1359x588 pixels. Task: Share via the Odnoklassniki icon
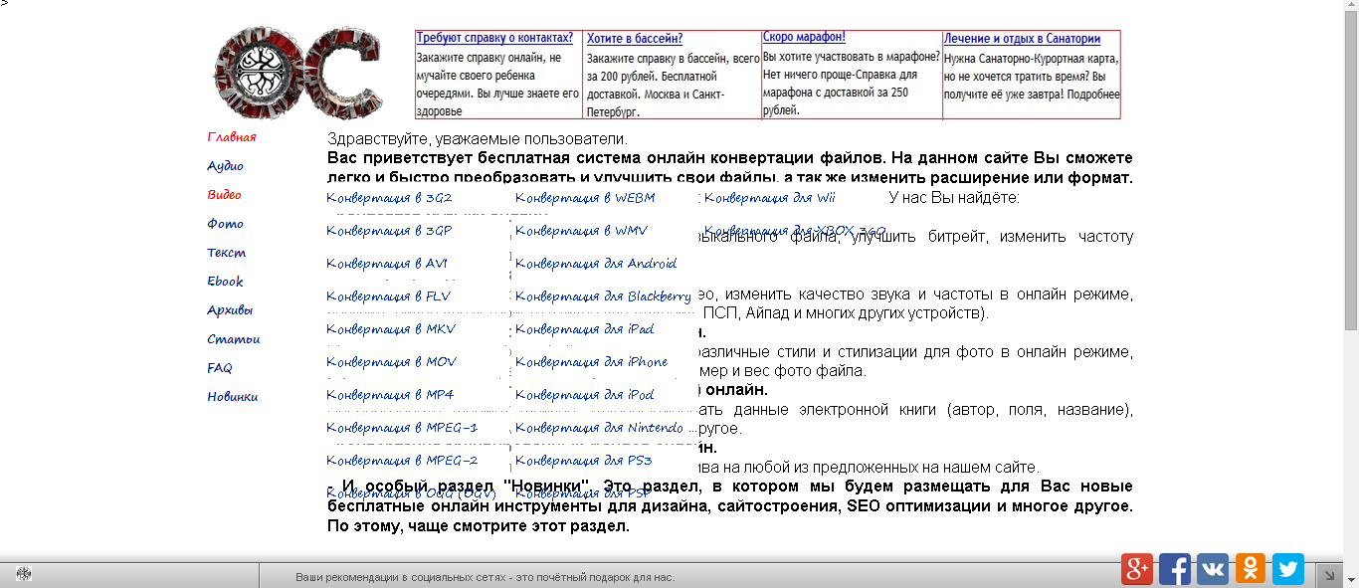(1251, 568)
